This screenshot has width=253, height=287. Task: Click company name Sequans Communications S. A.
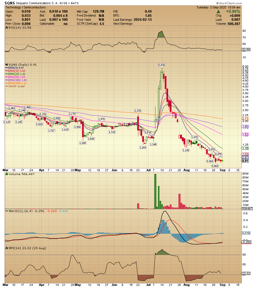click(37, 3)
